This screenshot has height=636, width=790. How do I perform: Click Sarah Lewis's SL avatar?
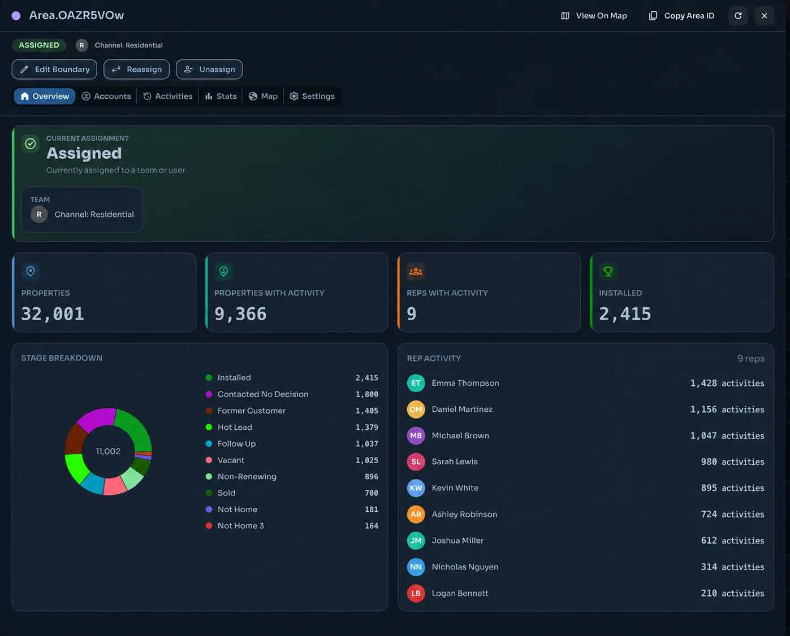pos(416,462)
